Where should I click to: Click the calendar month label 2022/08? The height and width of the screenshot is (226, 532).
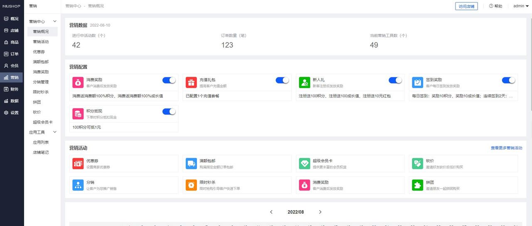[296, 212]
